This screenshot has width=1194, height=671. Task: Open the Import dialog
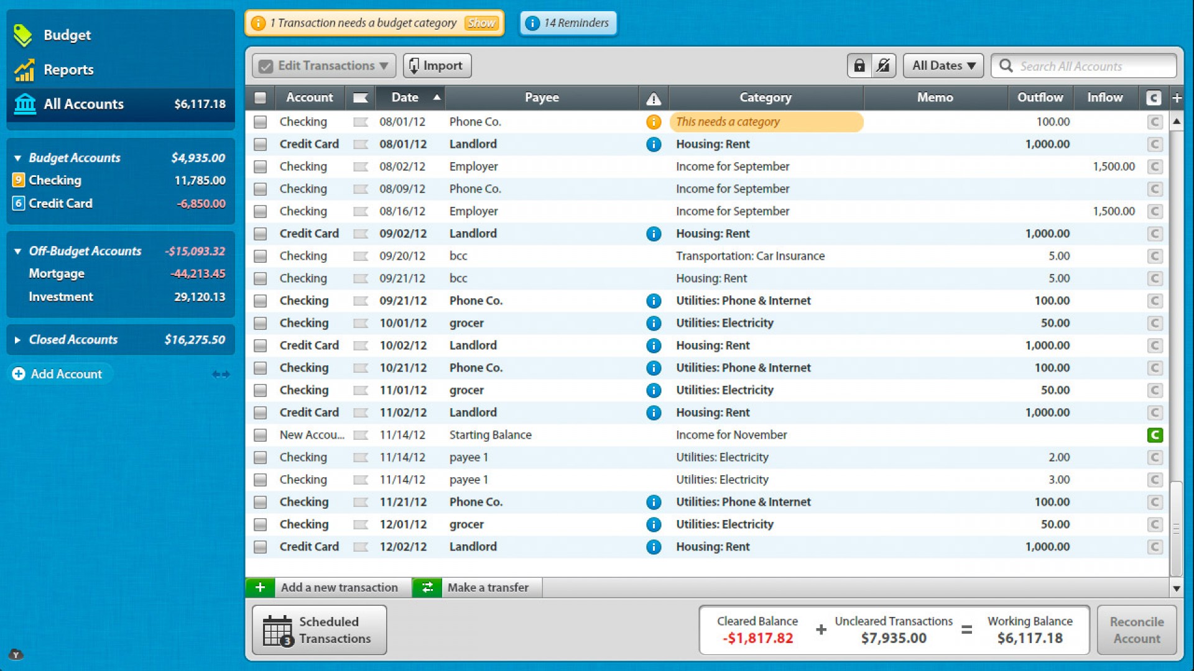[x=437, y=65]
